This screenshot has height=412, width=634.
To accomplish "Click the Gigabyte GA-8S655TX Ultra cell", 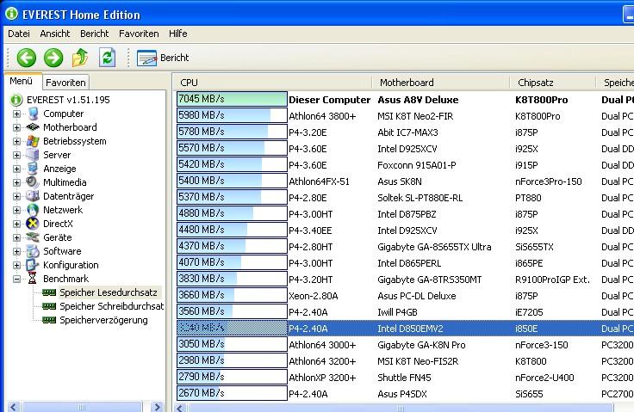I will [434, 247].
